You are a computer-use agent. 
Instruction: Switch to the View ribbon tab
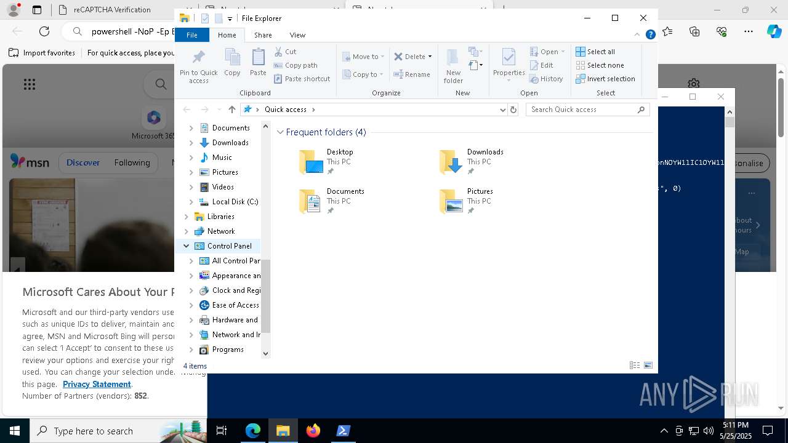click(297, 35)
